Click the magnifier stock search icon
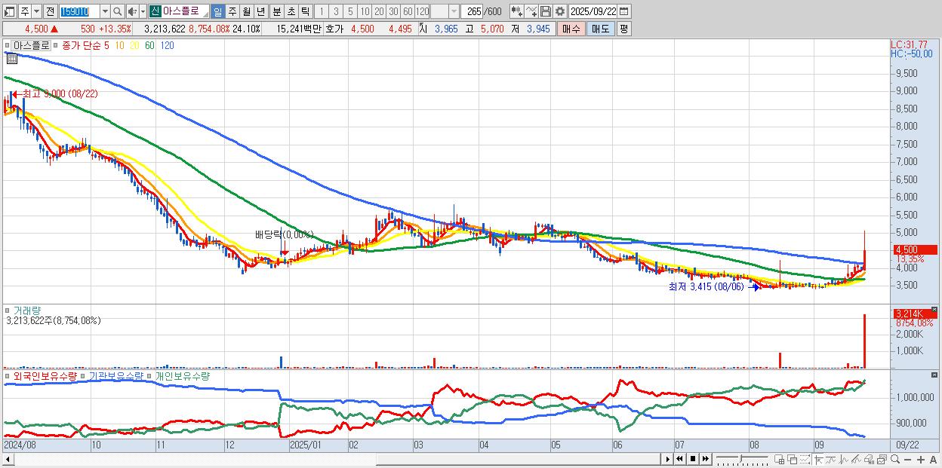This screenshot has width=942, height=468. click(x=117, y=11)
